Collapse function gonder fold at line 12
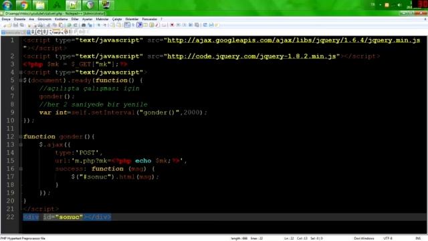 [21, 137]
